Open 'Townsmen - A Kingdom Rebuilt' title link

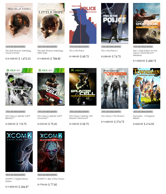[144, 117]
